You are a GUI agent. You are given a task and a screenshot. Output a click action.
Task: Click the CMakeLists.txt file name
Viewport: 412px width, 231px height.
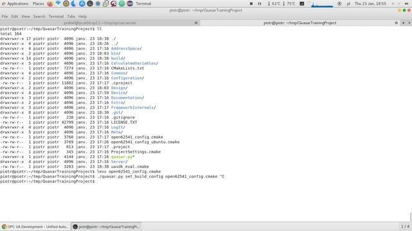pos(127,68)
